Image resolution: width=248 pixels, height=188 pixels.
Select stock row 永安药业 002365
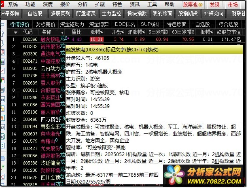(x=37, y=97)
